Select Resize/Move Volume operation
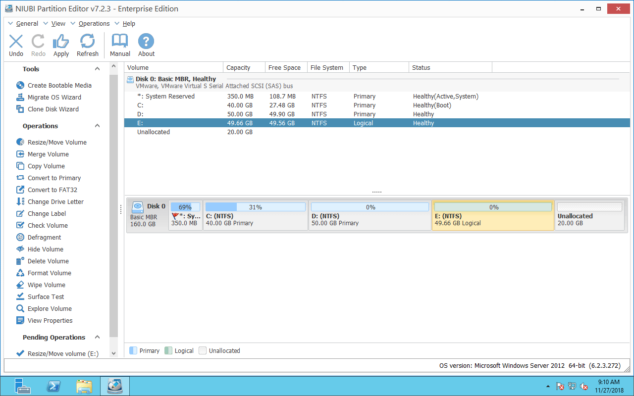634x396 pixels. [x=56, y=143]
